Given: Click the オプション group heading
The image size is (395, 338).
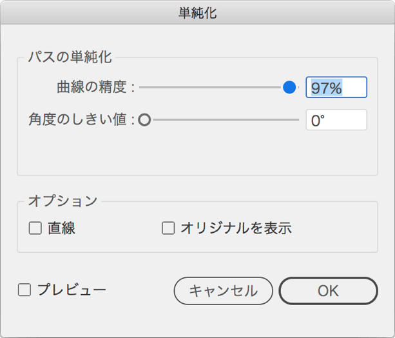Looking at the screenshot, I should [63, 201].
